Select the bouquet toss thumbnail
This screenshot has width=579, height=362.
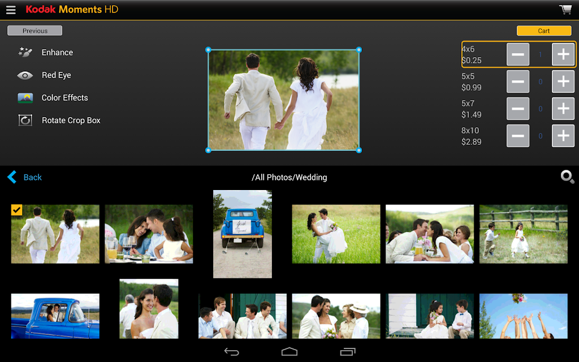point(523,316)
